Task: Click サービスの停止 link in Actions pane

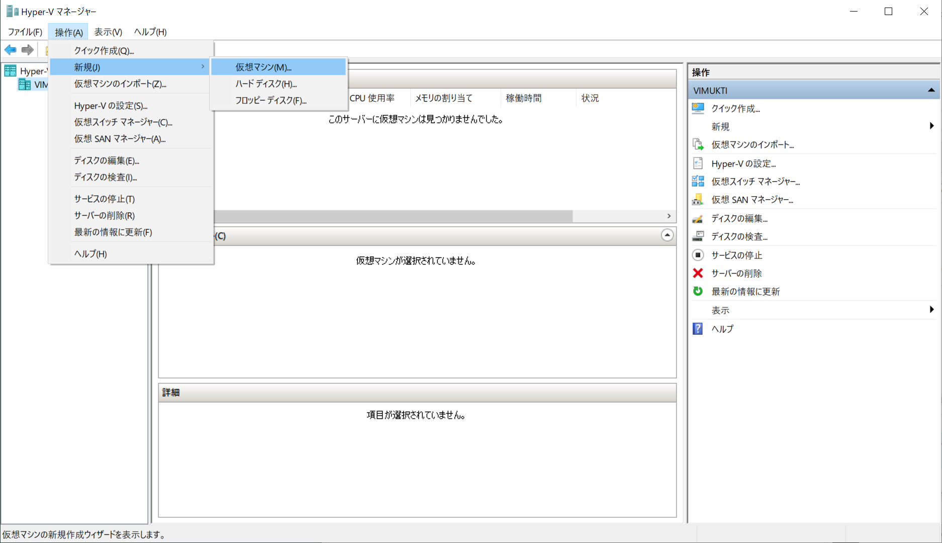Action: (737, 255)
